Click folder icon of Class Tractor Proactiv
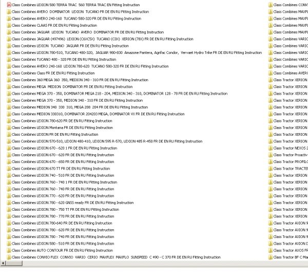Image resolution: width=308 pixels, height=276 pixels. 271,155
